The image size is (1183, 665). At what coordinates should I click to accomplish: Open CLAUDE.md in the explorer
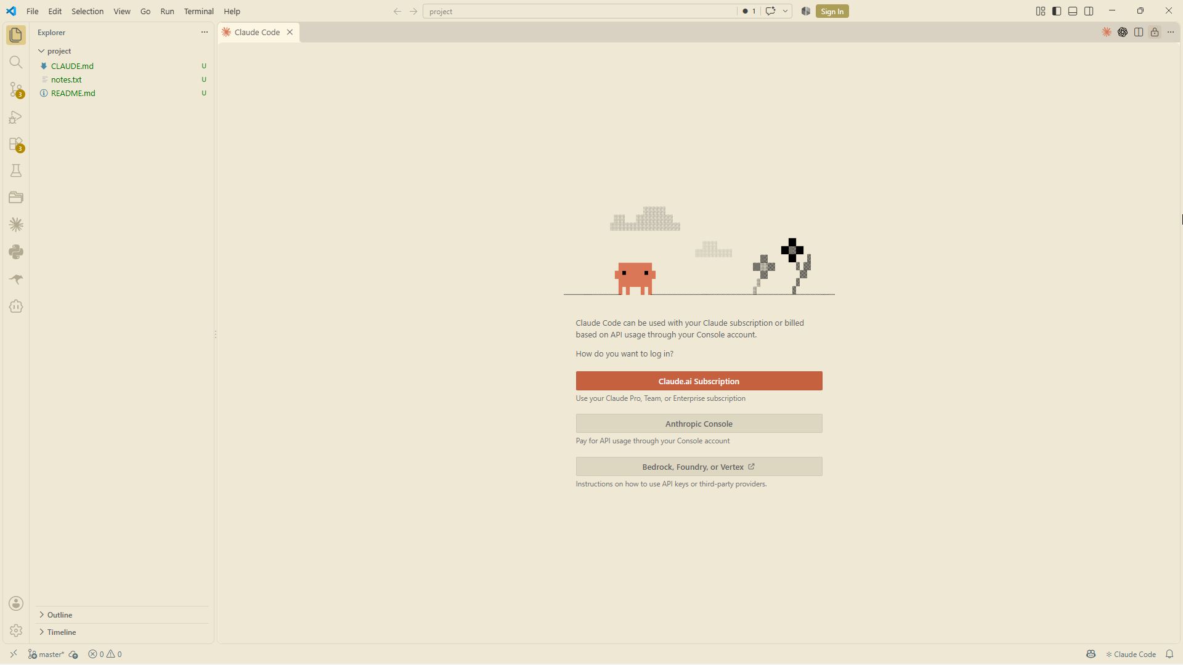pyautogui.click(x=122, y=66)
